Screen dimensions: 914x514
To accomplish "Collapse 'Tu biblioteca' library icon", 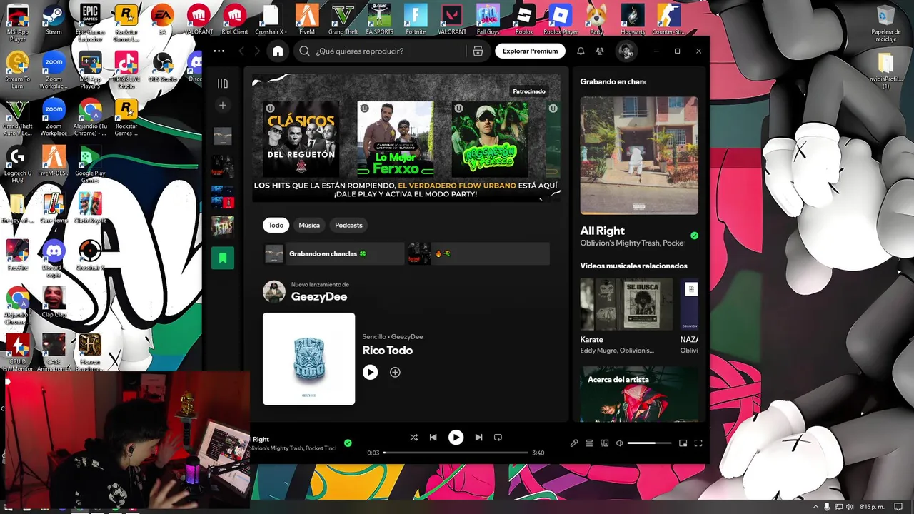I will point(223,84).
